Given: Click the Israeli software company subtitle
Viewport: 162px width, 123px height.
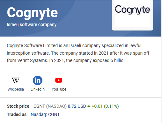Looking at the screenshot, I should point(32,24).
